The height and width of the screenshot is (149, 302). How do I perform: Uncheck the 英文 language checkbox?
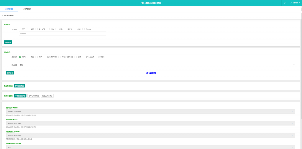(x=20, y=57)
